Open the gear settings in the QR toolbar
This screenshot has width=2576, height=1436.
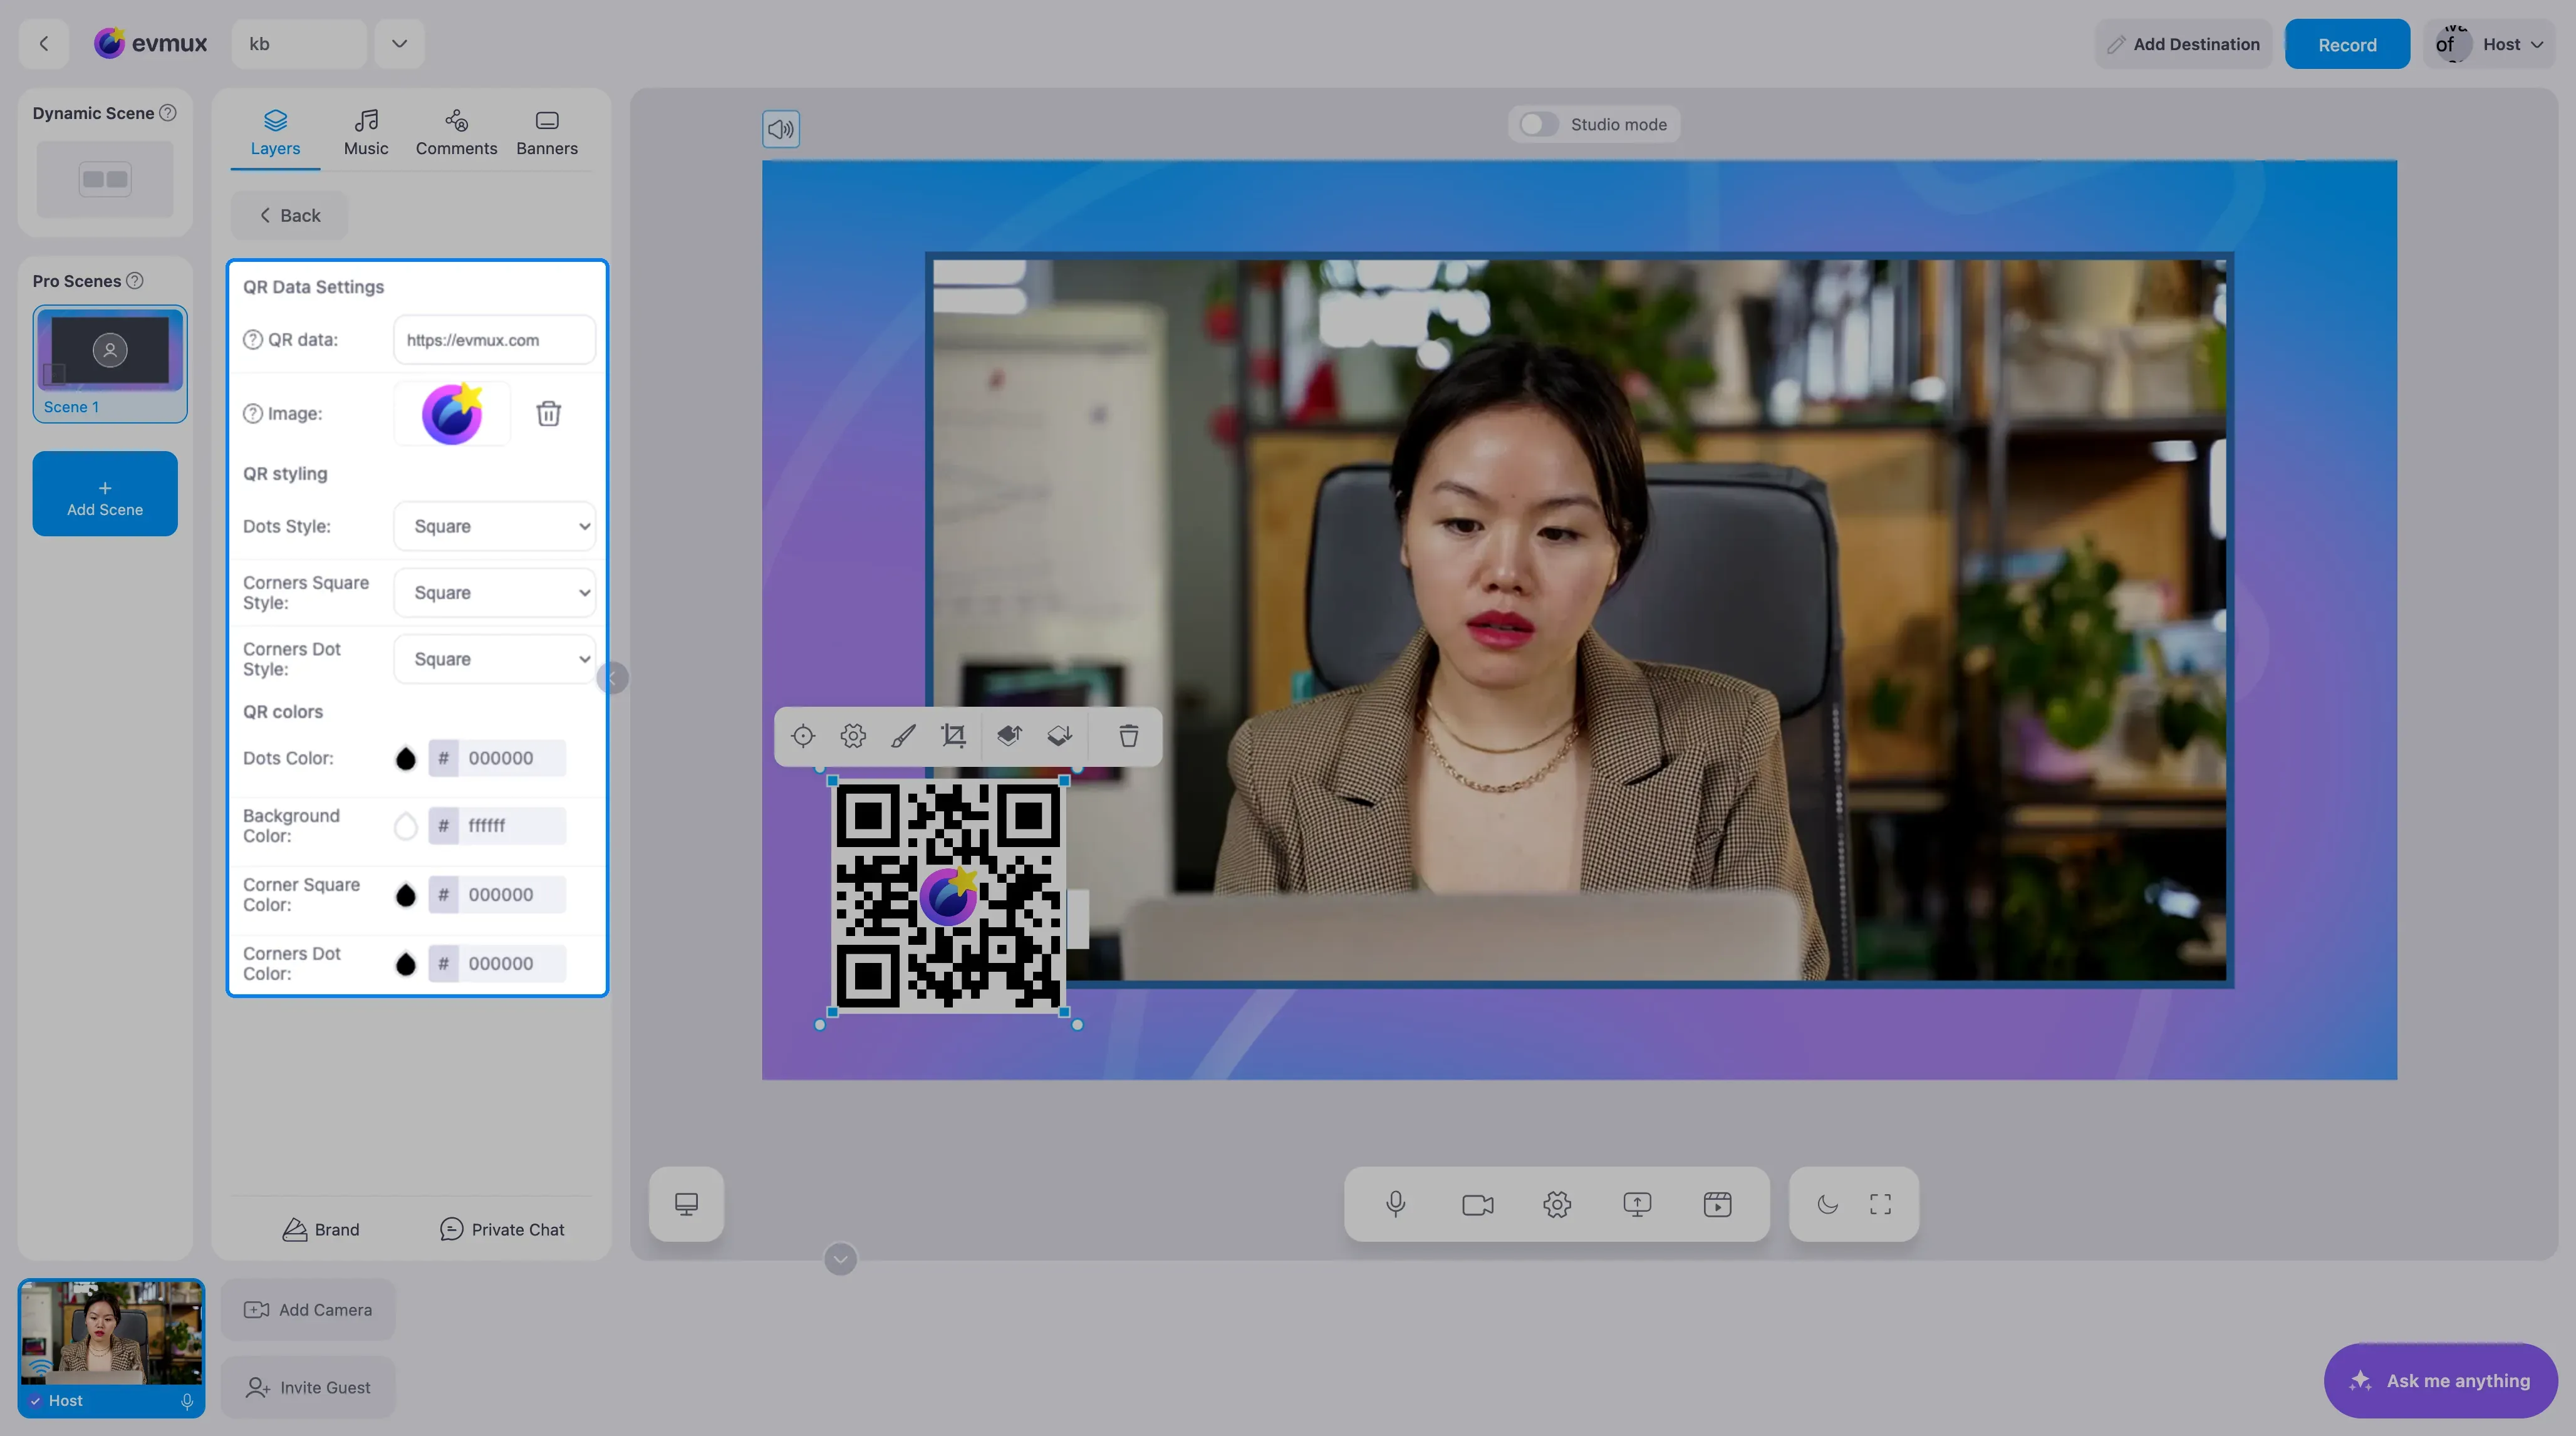tap(853, 737)
